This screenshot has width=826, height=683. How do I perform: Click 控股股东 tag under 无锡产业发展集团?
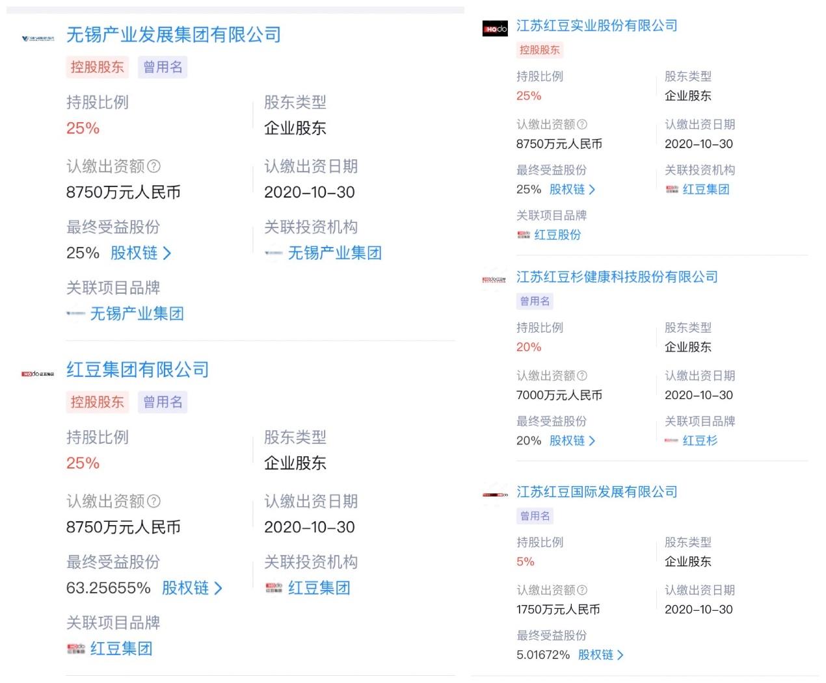coord(97,67)
